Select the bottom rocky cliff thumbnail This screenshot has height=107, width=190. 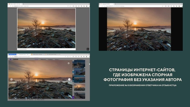coord(80,95)
